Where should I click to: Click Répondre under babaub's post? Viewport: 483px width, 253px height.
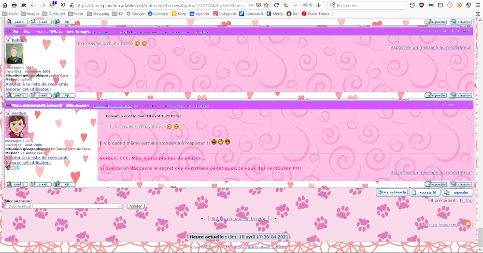[x=436, y=95]
